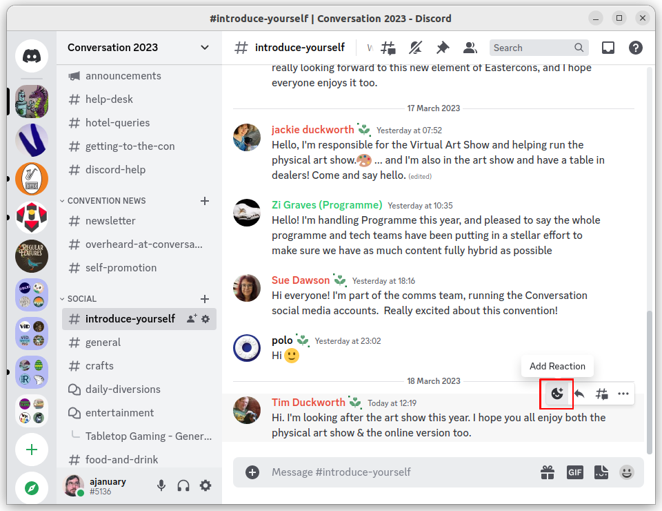Reply to Tim Duckworth's message
662x511 pixels.
(x=579, y=394)
